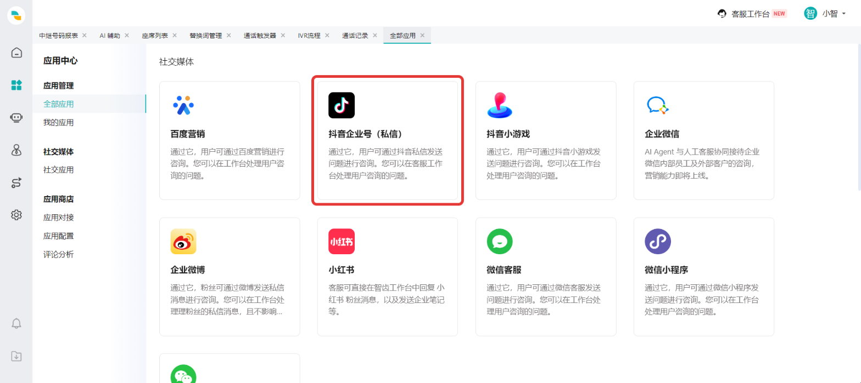Click the 微信客服 green chat icon
This screenshot has width=861, height=383.
[x=500, y=241]
